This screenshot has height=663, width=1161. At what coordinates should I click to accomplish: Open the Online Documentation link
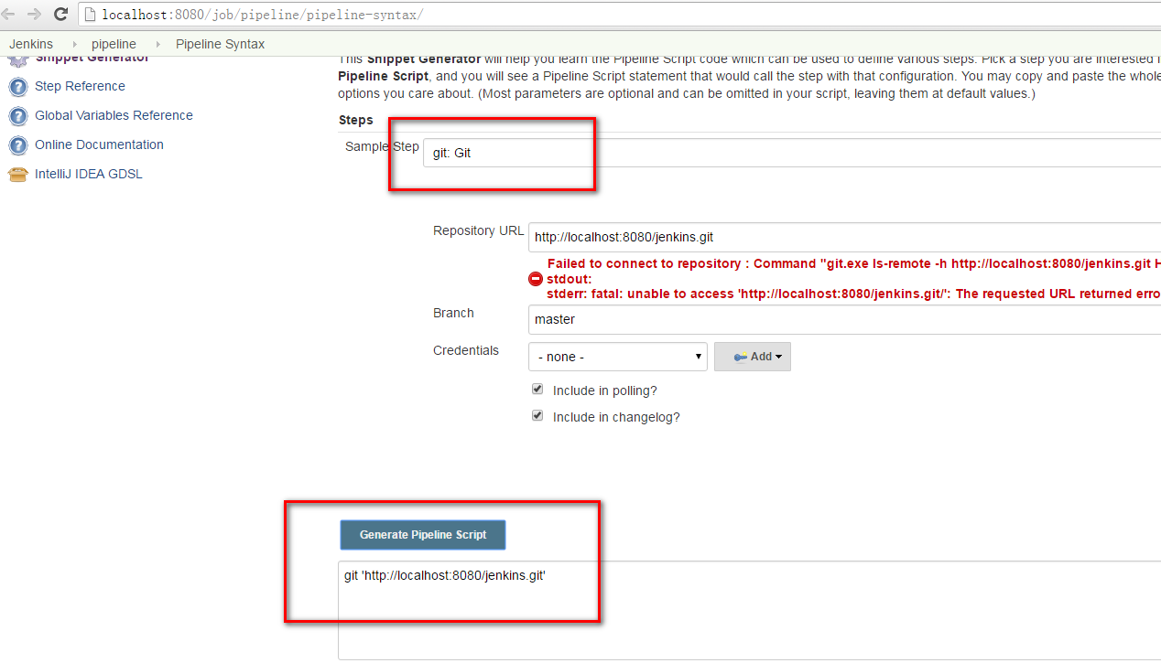coord(99,144)
